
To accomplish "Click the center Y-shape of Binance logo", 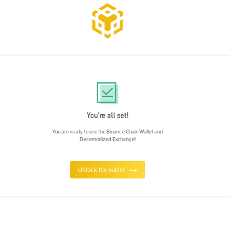I will [x=108, y=22].
